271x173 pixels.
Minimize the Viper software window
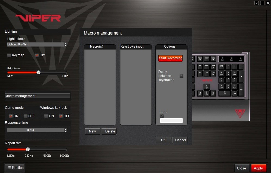pos(262,3)
